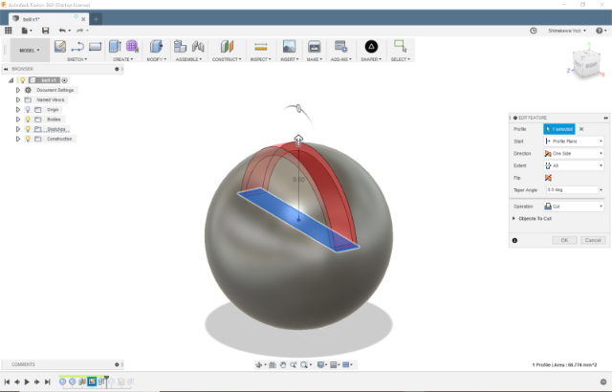Open the CREATE menu
The width and height of the screenshot is (612, 392).
[123, 59]
